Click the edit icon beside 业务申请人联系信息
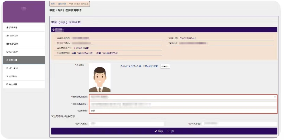Viewport: 284px width, 140px height. click(52, 116)
